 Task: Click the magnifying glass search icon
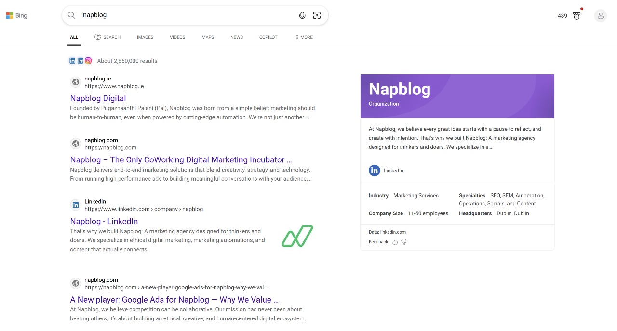click(x=71, y=15)
